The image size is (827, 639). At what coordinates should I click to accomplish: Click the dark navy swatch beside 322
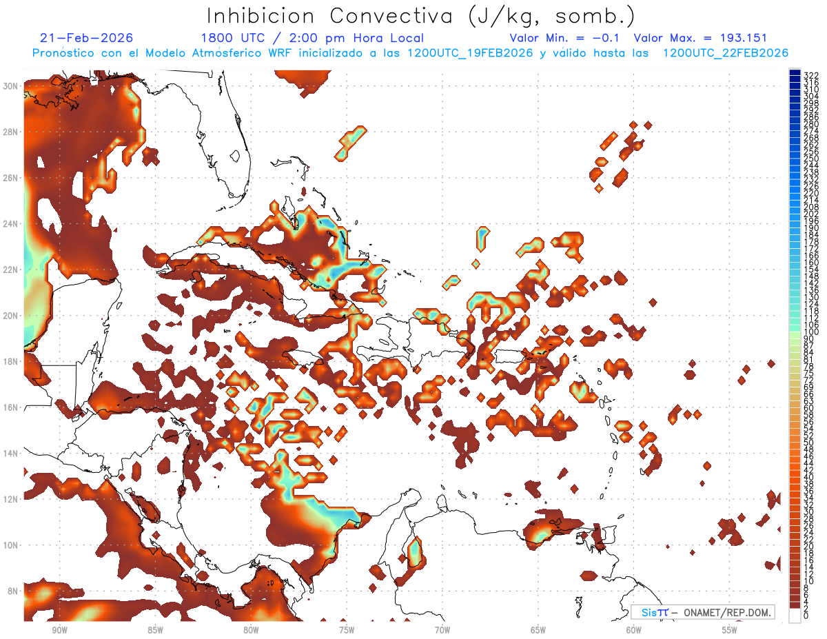795,73
